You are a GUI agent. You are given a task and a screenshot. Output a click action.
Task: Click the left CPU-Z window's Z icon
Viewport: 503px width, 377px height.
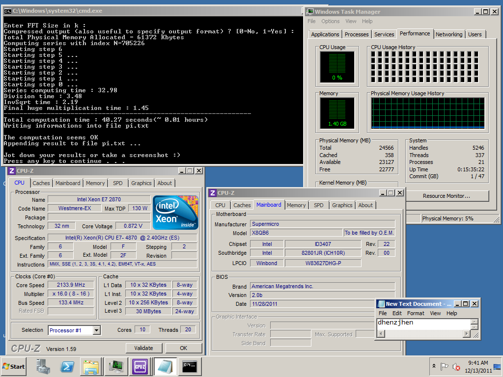(12, 170)
